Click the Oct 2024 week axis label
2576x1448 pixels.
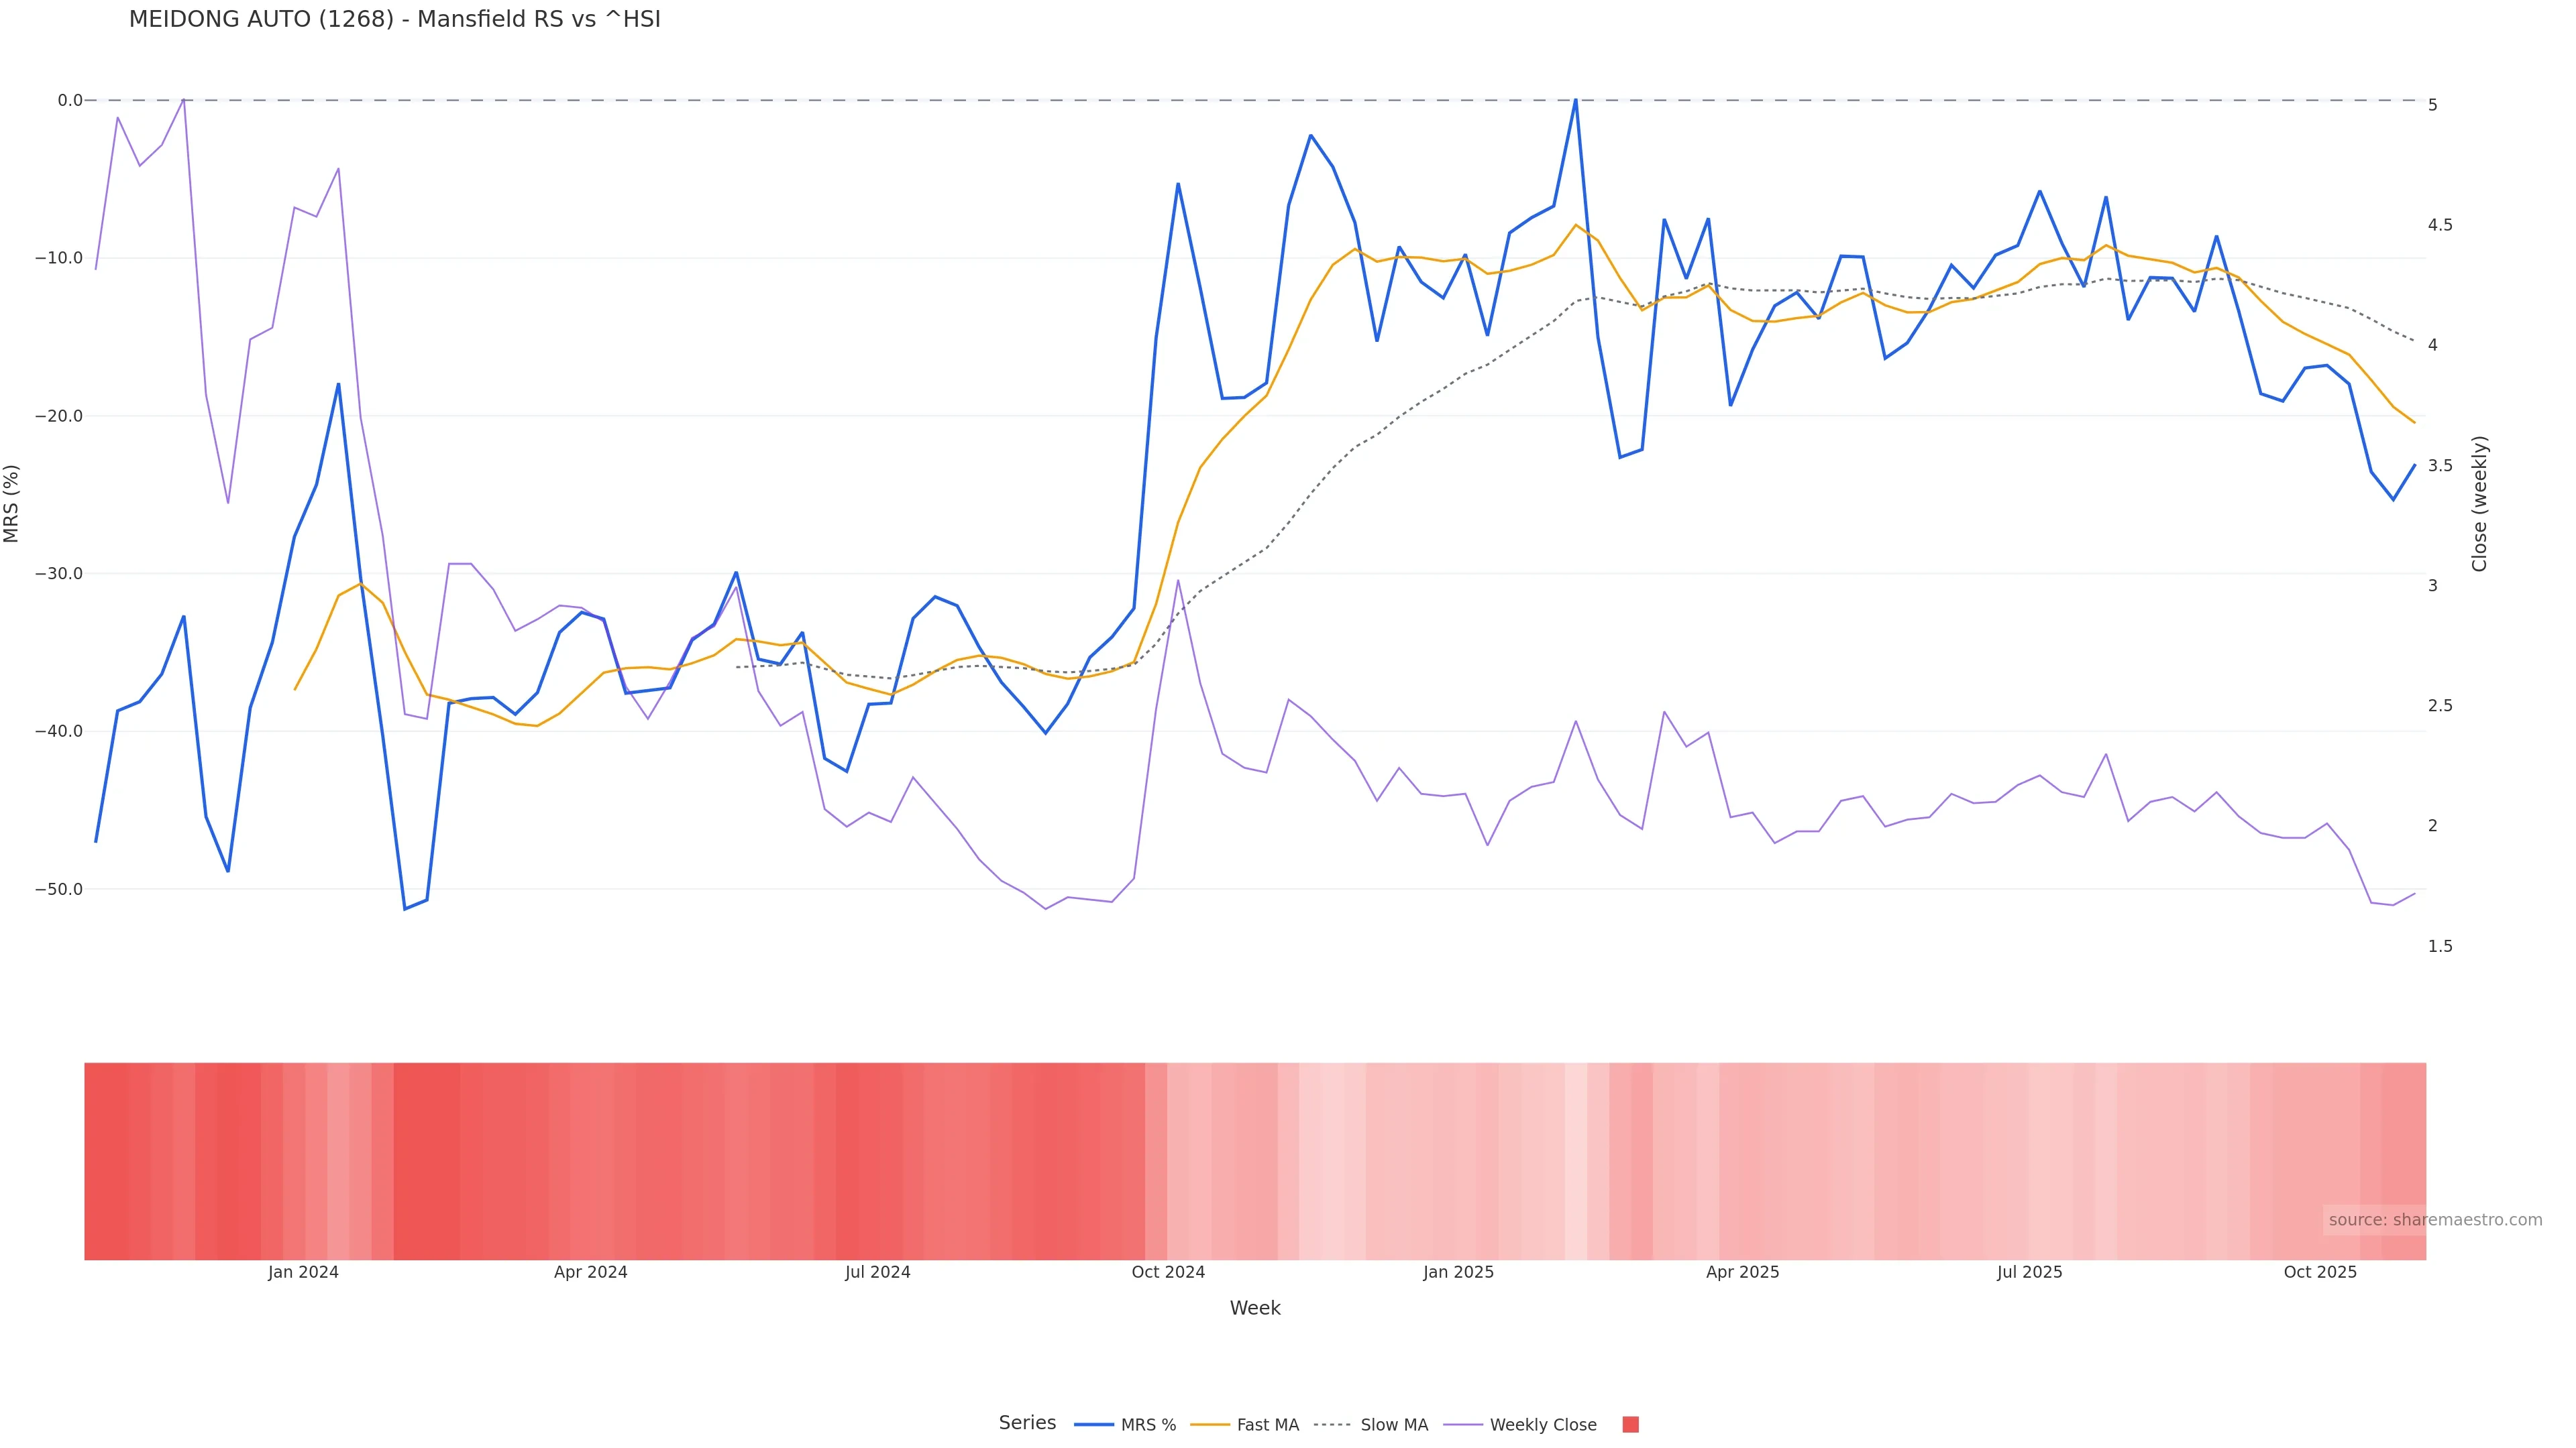(x=1168, y=1272)
